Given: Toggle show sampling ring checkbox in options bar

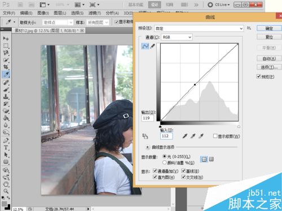Looking at the screenshot, I should click(x=116, y=22).
